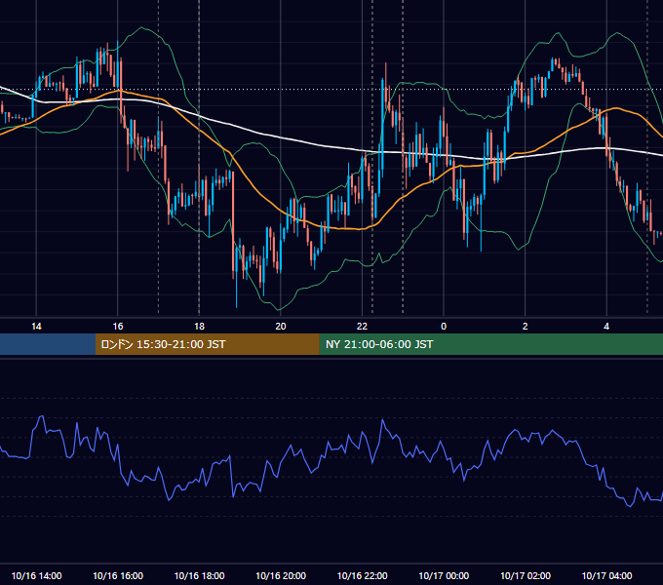Click the 10/16 14:00 label on indicator axis
This screenshot has height=585, width=663.
pyautogui.click(x=36, y=575)
